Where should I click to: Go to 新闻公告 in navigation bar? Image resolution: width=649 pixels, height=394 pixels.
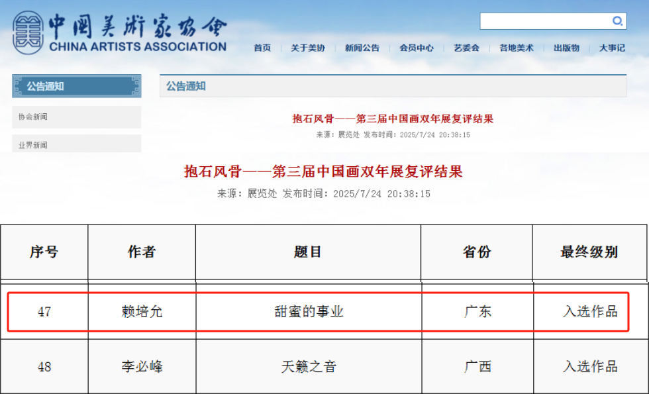(x=362, y=48)
